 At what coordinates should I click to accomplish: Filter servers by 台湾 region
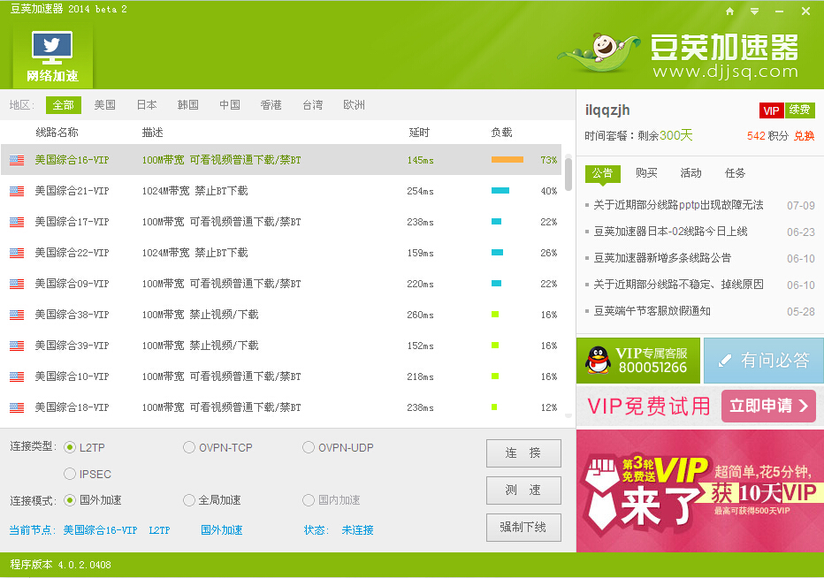click(x=313, y=105)
